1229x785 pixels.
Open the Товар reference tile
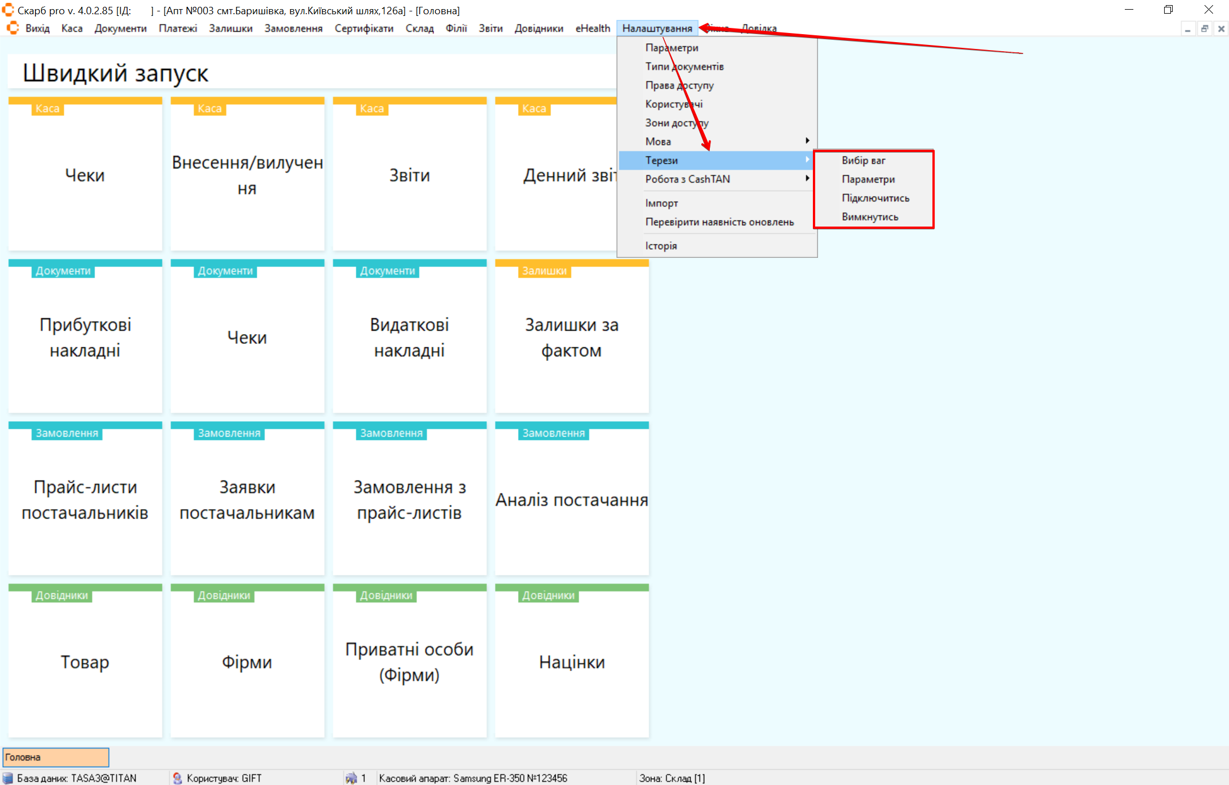click(85, 661)
